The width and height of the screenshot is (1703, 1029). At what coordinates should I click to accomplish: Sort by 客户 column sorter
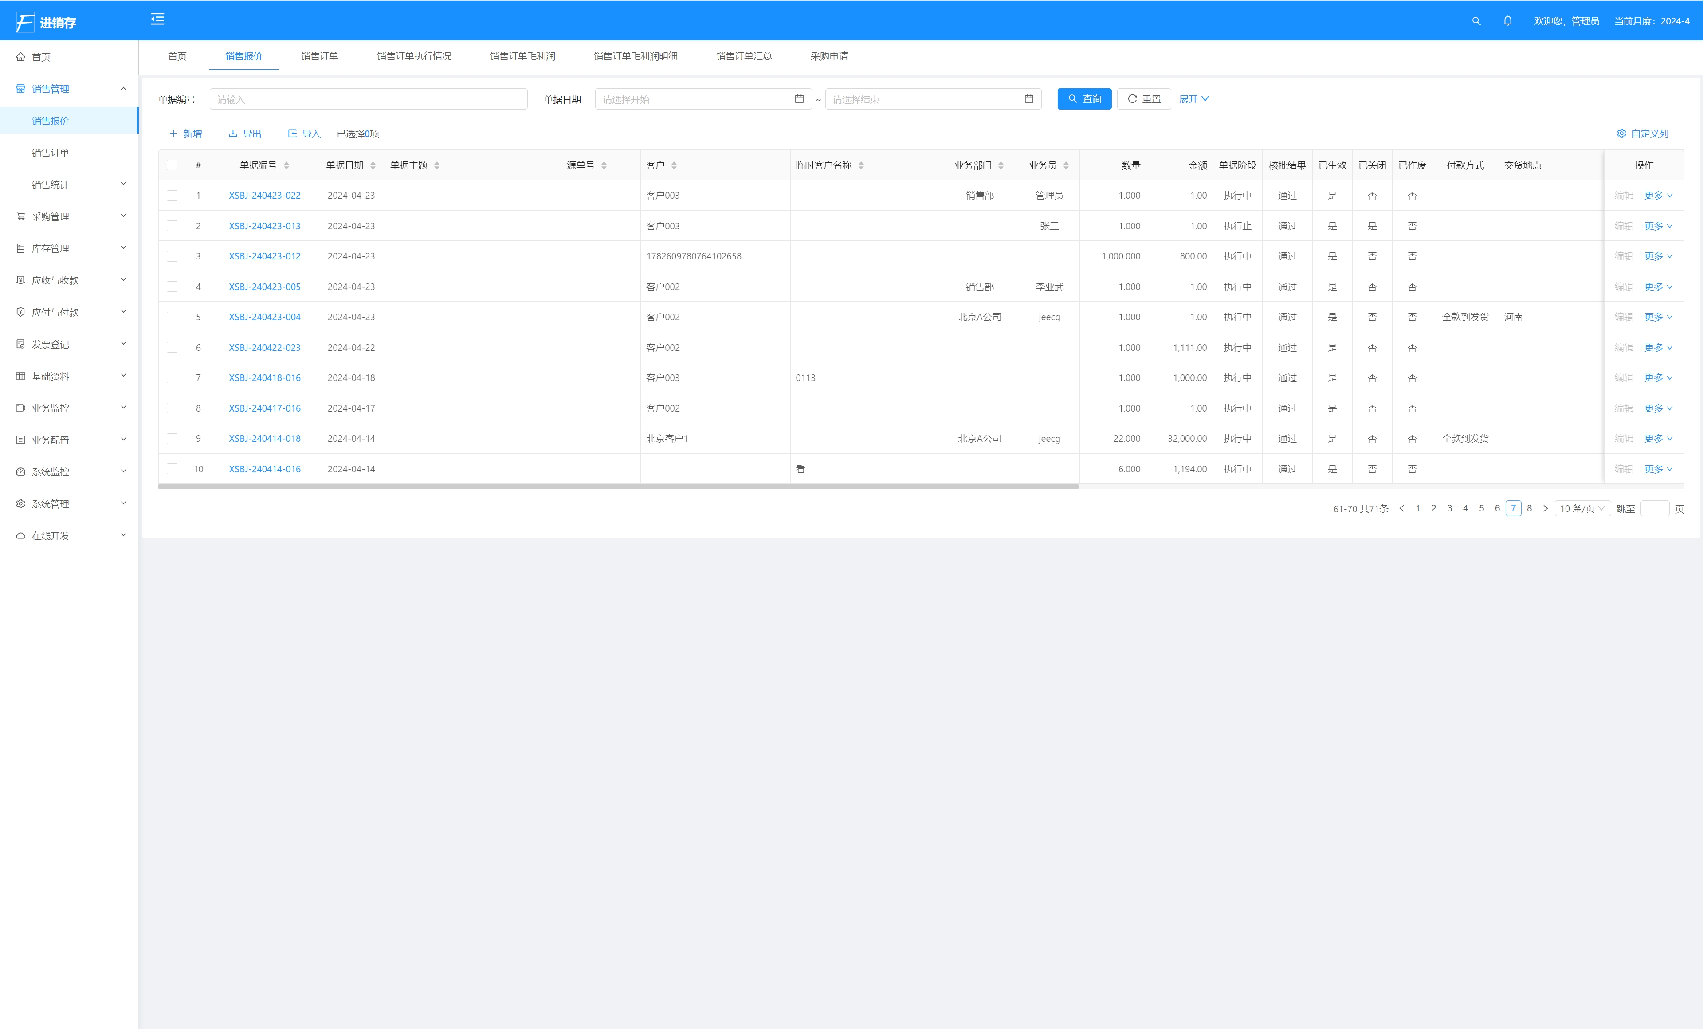[x=674, y=165]
